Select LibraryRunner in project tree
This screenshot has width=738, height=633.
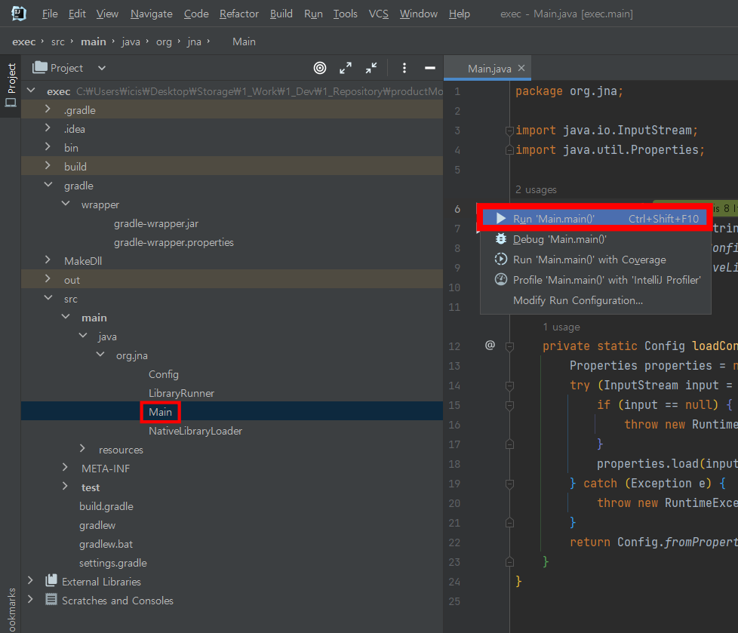[x=181, y=393]
